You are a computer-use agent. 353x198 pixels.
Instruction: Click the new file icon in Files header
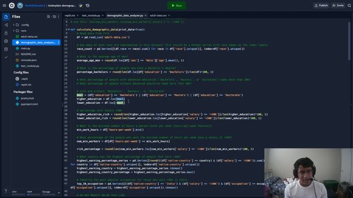click(x=49, y=16)
